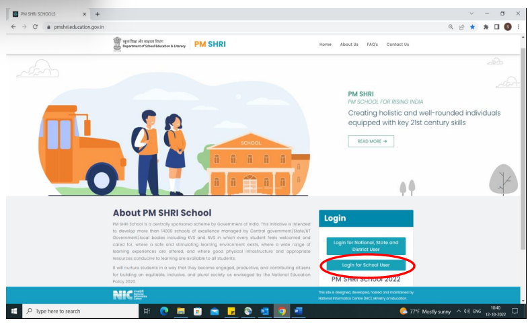The height and width of the screenshot is (327, 528).
Task: Go back using the browser back arrow
Action: click(x=13, y=27)
